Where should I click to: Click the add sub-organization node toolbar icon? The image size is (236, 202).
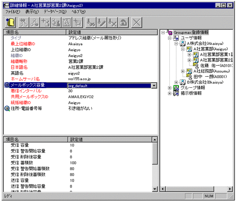point(34,23)
